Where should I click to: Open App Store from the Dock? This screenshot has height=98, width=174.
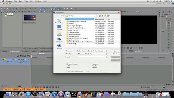(x=28, y=94)
